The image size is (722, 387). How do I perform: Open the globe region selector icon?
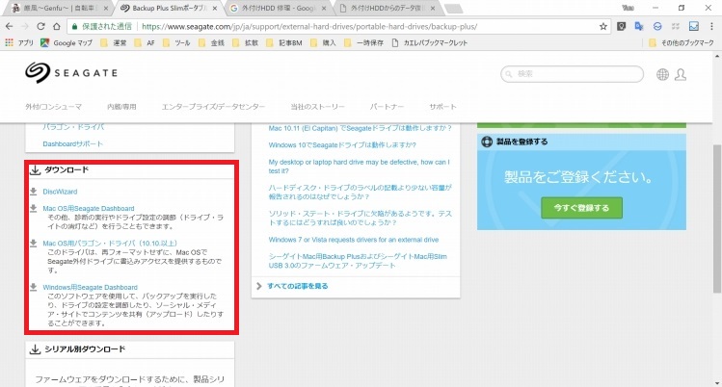pos(662,74)
